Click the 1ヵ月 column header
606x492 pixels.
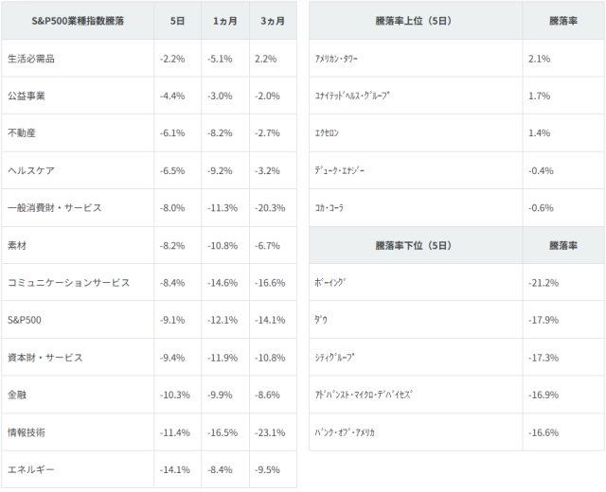tap(224, 20)
